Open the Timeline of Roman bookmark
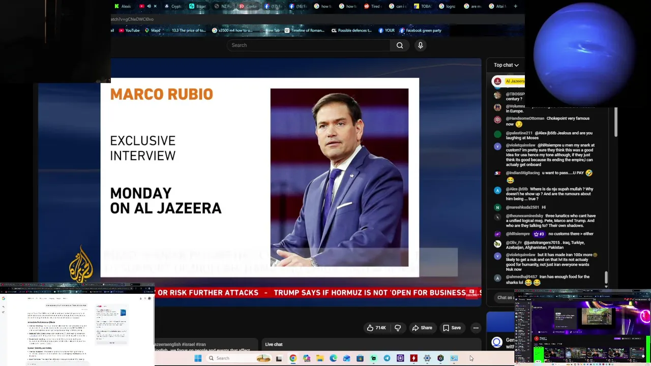Screen dimensions: 651x366 click(x=304, y=30)
